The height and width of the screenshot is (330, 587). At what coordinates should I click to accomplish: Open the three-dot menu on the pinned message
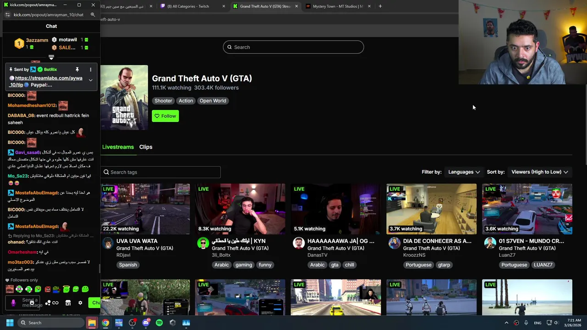pos(90,70)
